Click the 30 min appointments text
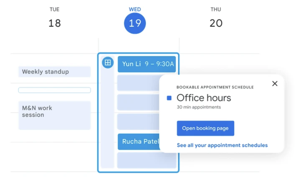 199,107
